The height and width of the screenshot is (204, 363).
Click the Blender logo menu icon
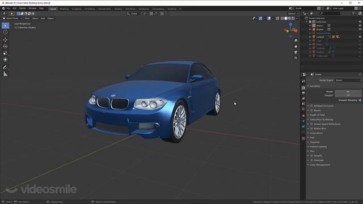(3, 8)
